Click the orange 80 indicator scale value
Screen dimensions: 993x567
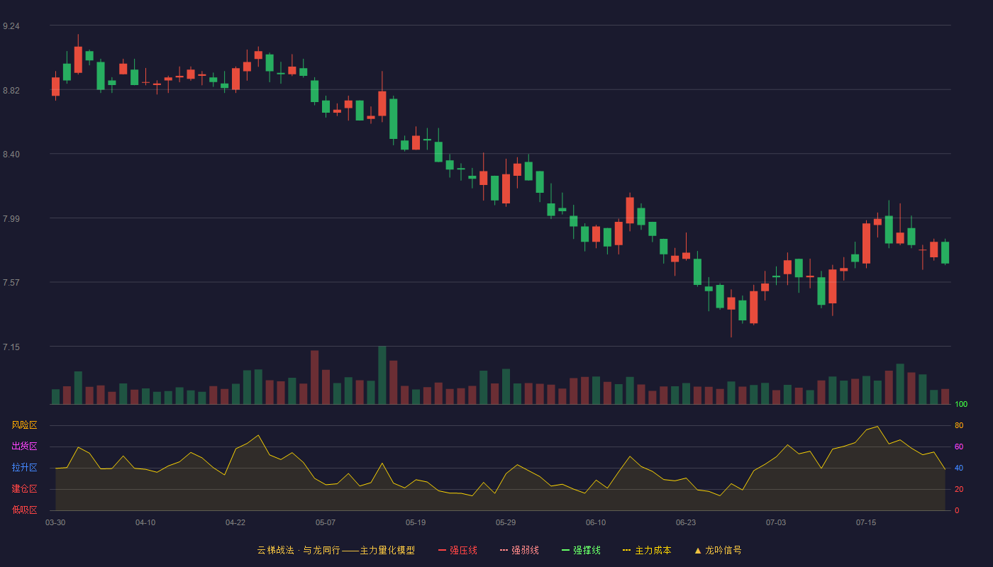click(959, 426)
